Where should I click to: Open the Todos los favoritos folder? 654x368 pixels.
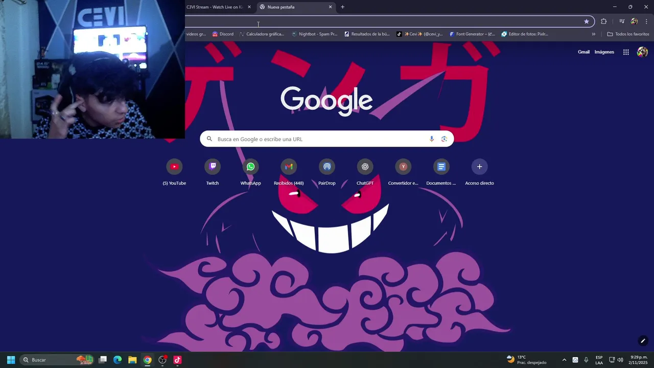click(x=628, y=34)
